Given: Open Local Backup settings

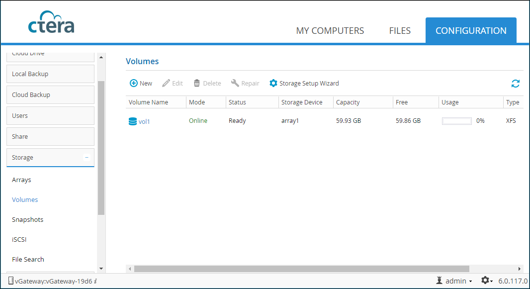Looking at the screenshot, I should click(x=50, y=74).
